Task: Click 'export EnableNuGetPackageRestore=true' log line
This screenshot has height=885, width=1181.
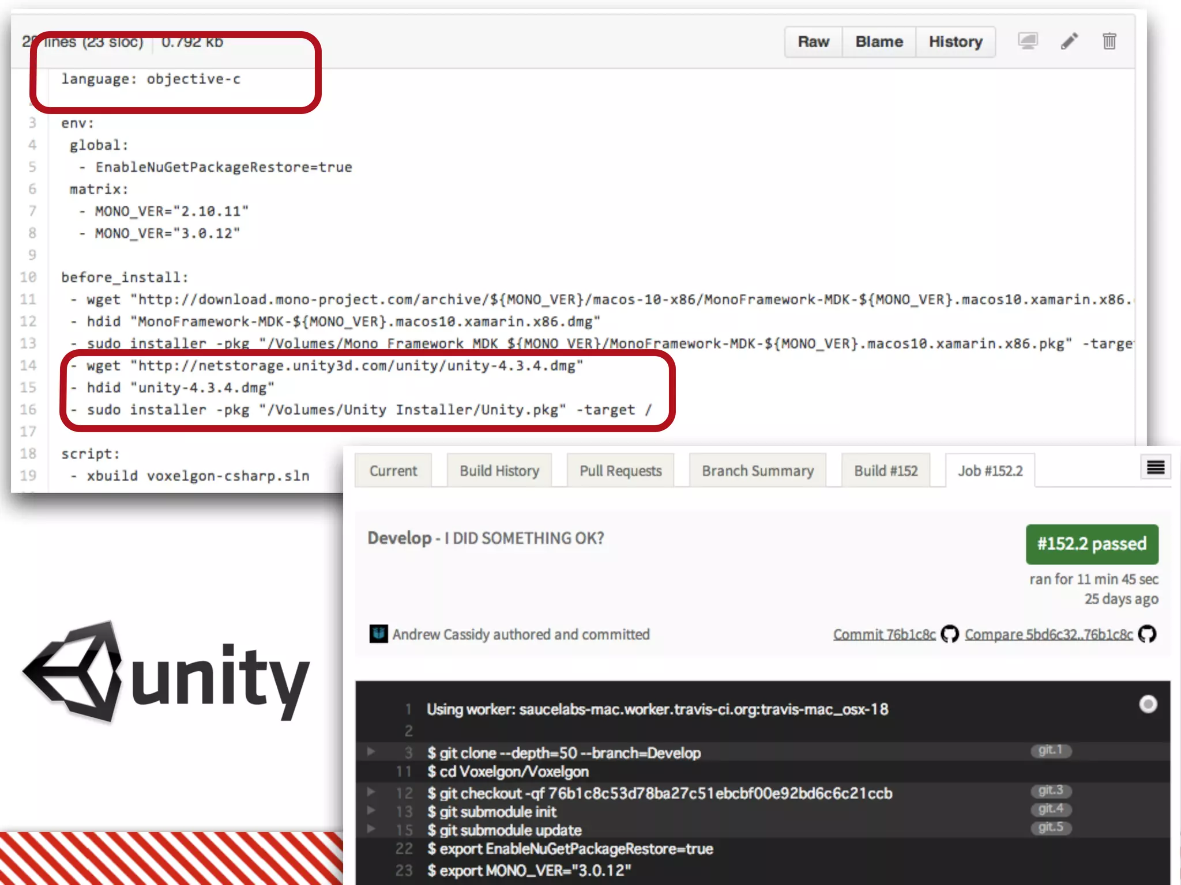Action: pos(570,849)
